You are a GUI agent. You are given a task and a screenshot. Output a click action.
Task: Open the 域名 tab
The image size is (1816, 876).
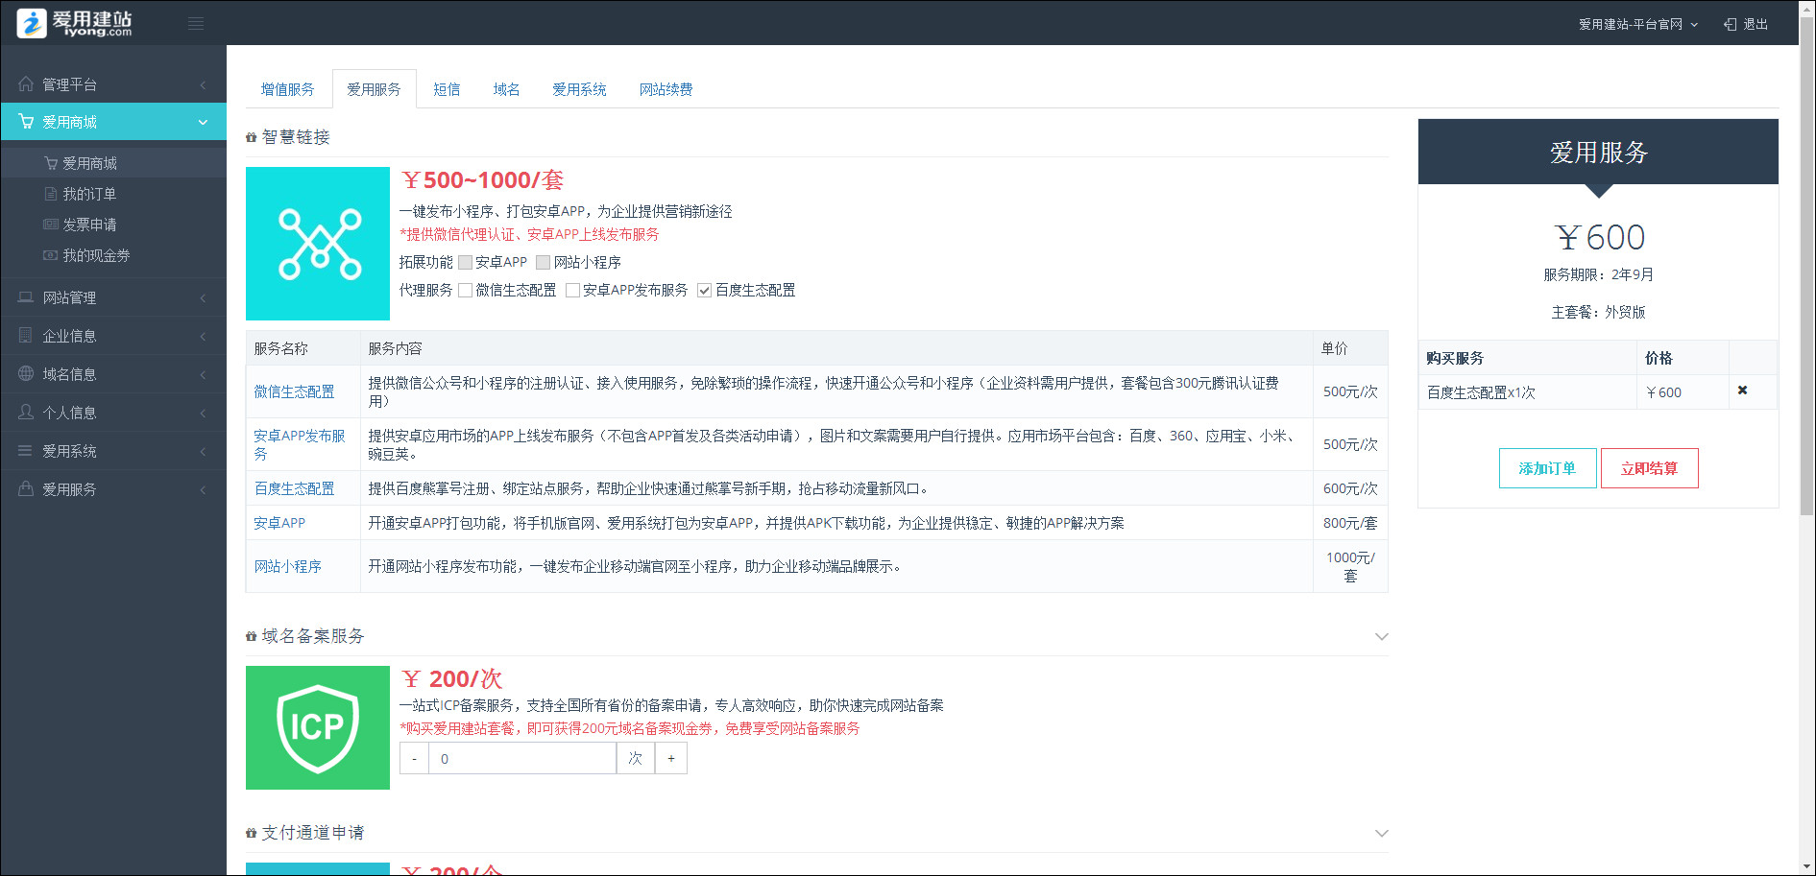click(x=506, y=89)
